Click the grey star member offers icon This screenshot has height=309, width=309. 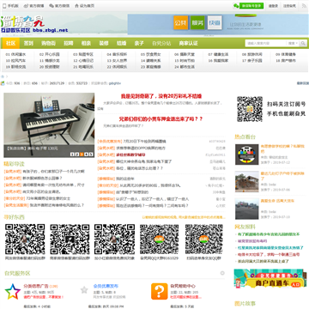pos(84,290)
